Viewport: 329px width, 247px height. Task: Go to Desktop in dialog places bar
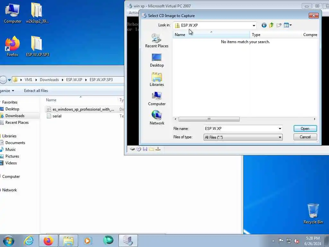(x=156, y=60)
